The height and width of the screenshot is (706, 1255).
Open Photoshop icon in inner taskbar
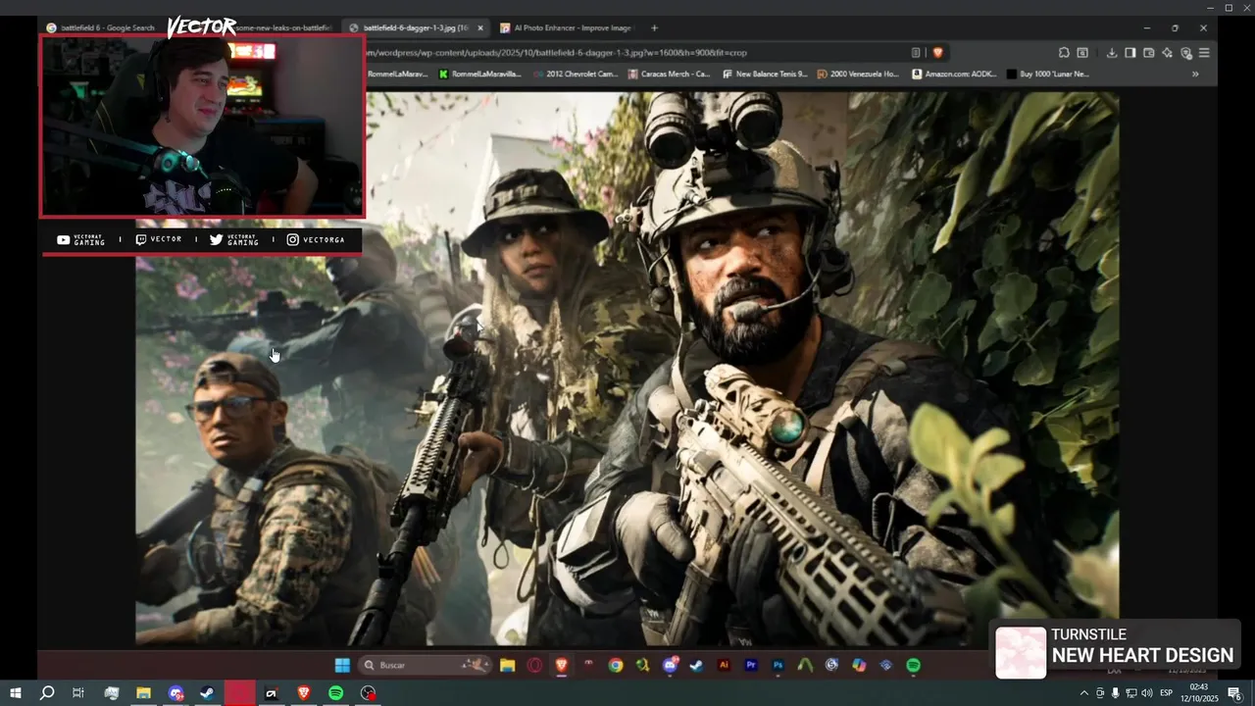(778, 665)
